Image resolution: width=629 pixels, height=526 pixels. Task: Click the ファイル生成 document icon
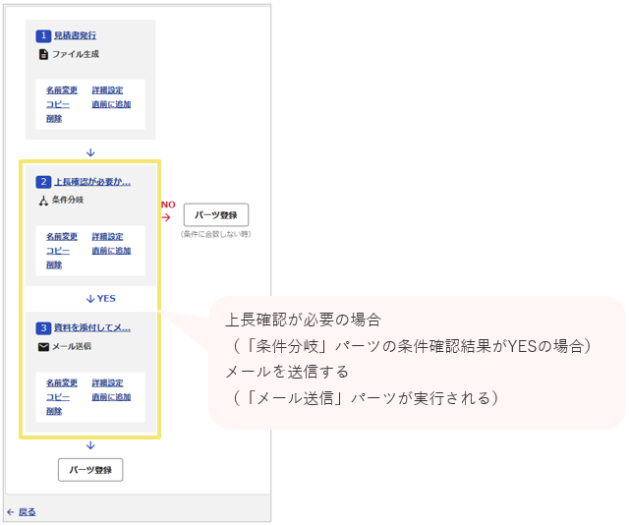(43, 54)
